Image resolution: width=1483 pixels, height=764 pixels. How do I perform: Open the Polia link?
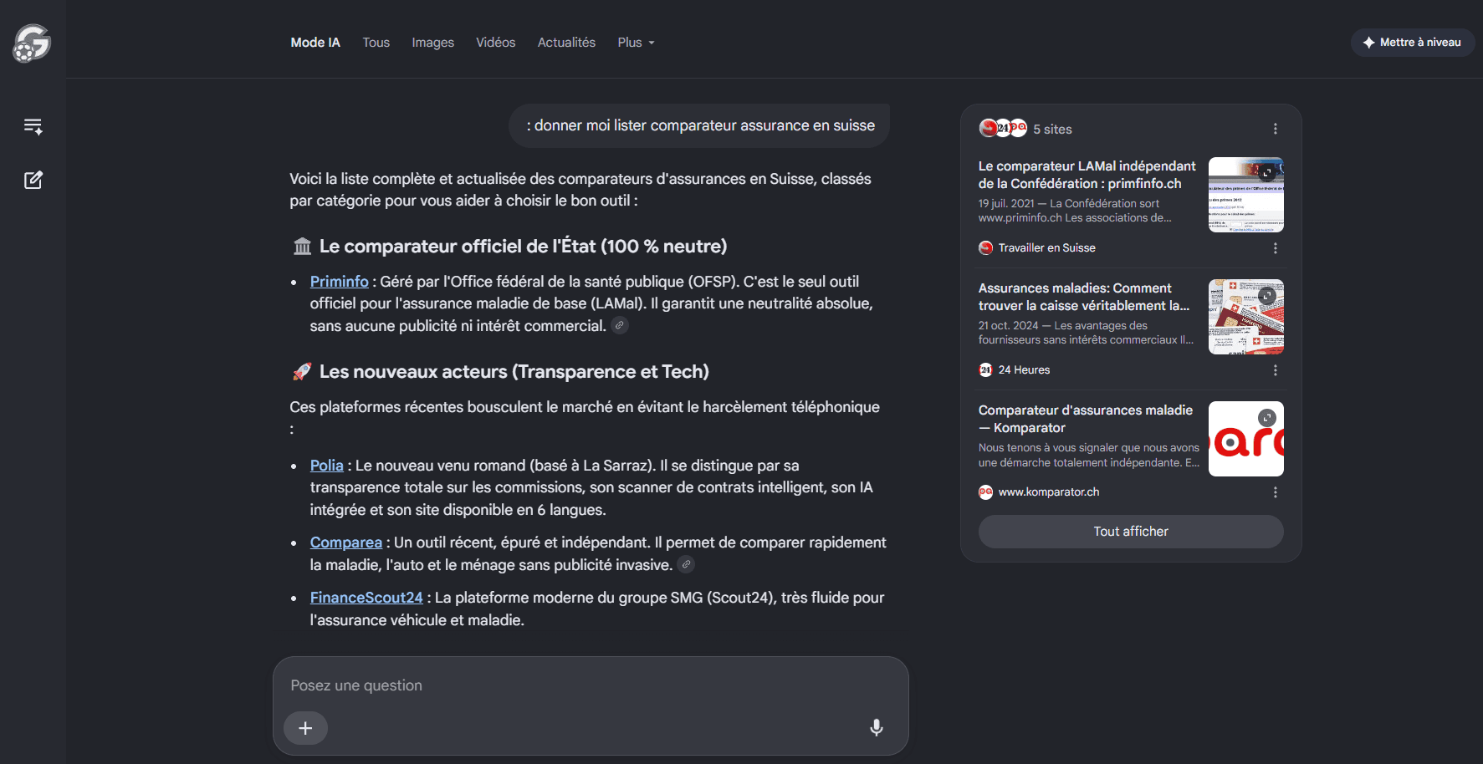coord(327,466)
